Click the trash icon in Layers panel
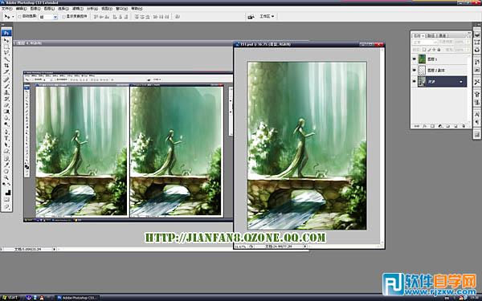 464,126
